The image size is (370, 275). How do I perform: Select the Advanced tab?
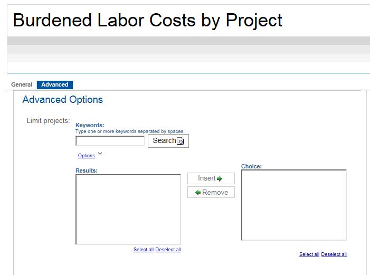tap(55, 84)
